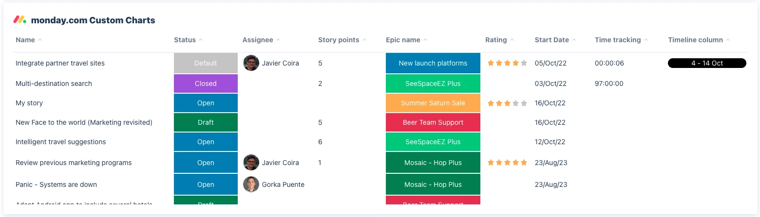This screenshot has width=760, height=217.
Task: Click the monday.com Custom Charts title
Action: pyautogui.click(x=93, y=20)
